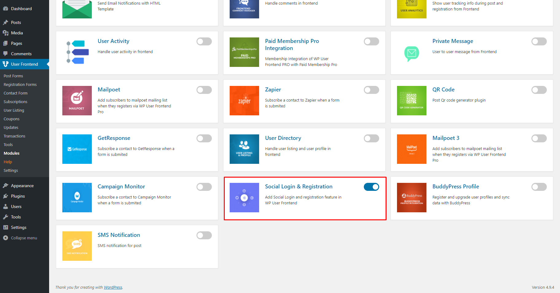The width and height of the screenshot is (560, 293).
Task: Enable the BuddyPress Profile toggle
Action: [539, 187]
